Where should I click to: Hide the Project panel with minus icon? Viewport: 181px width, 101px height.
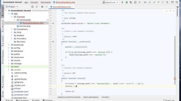click(x=46, y=7)
